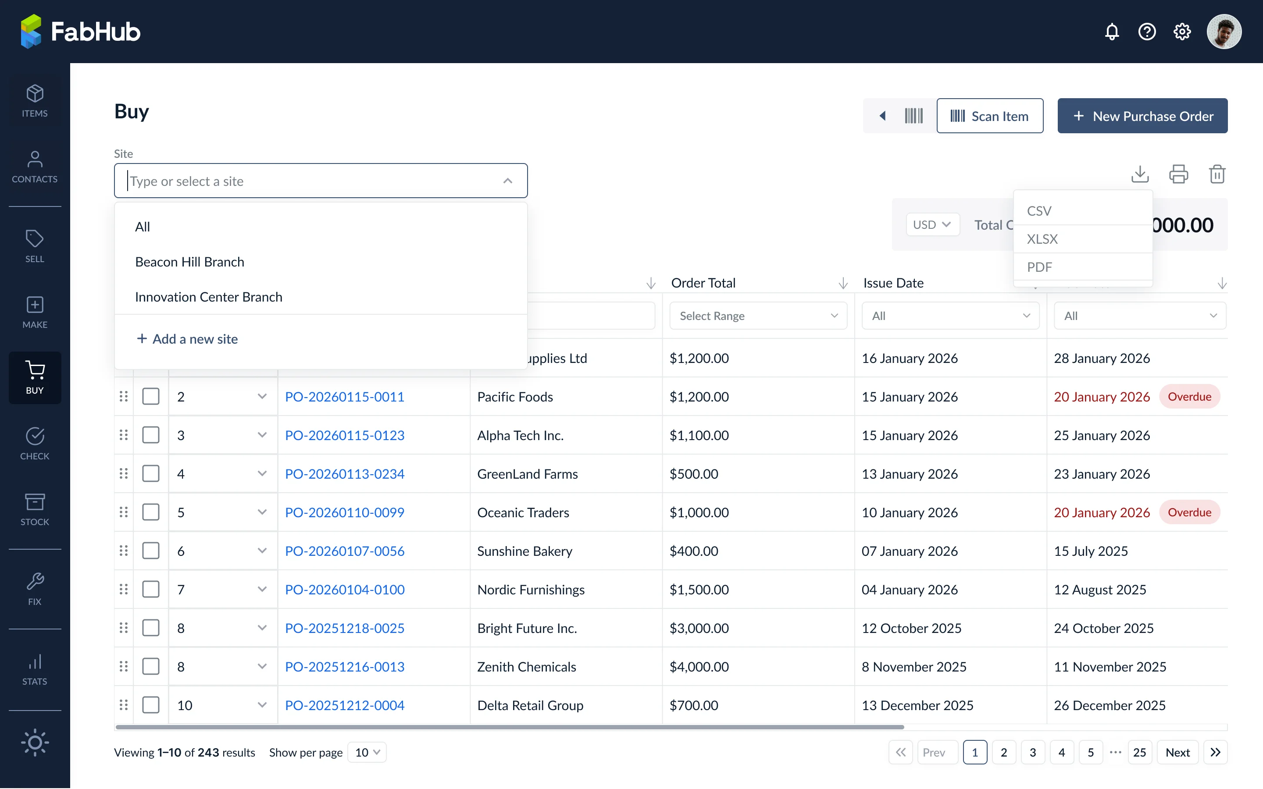1263x789 pixels.
Task: Open Issue Date All filter dropdown
Action: tap(950, 316)
